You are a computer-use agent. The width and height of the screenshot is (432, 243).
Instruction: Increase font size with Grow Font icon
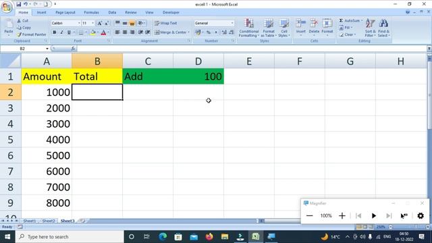[x=99, y=24]
